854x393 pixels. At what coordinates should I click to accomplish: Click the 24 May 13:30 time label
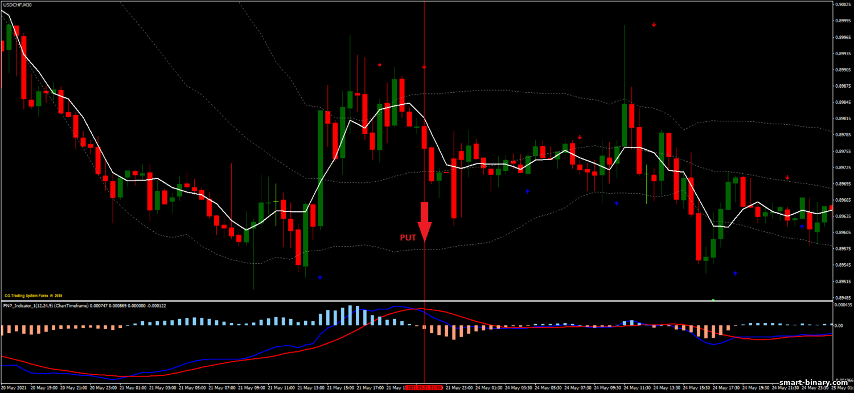[x=668, y=387]
